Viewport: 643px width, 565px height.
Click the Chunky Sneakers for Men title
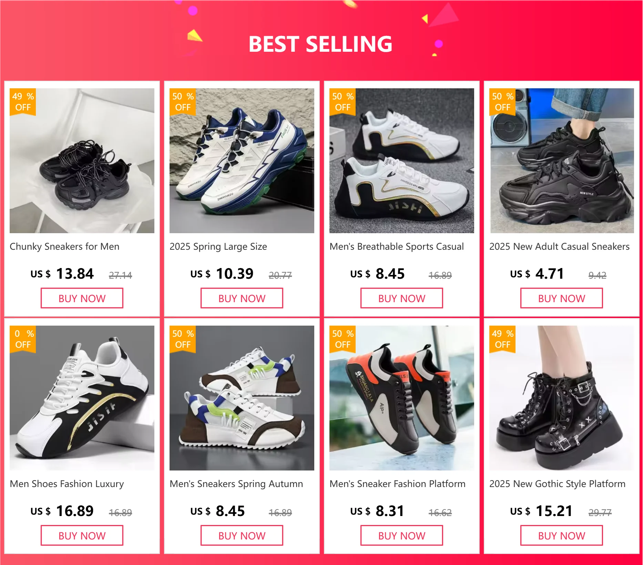coord(64,247)
